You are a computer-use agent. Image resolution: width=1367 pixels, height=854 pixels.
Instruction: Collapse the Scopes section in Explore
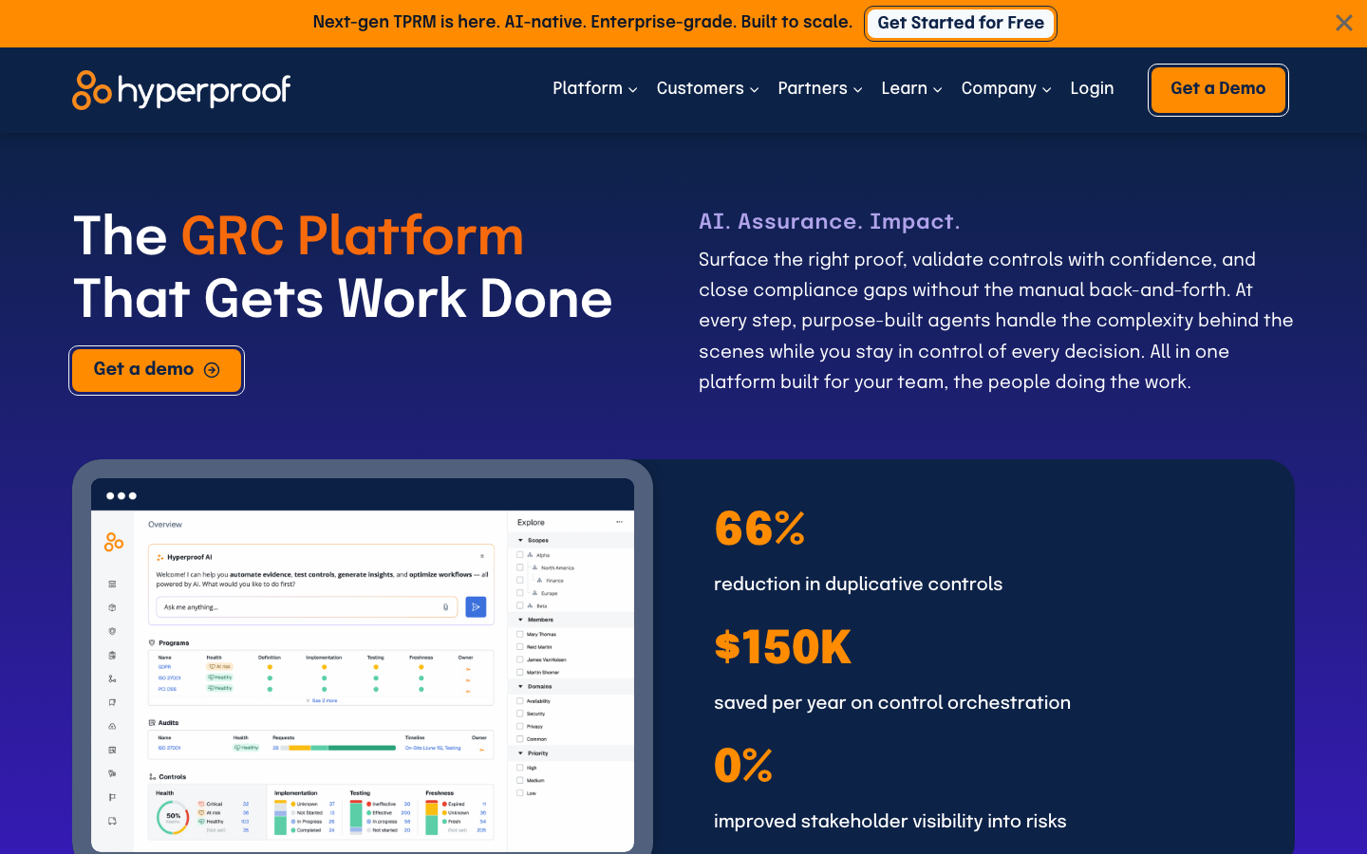click(520, 540)
